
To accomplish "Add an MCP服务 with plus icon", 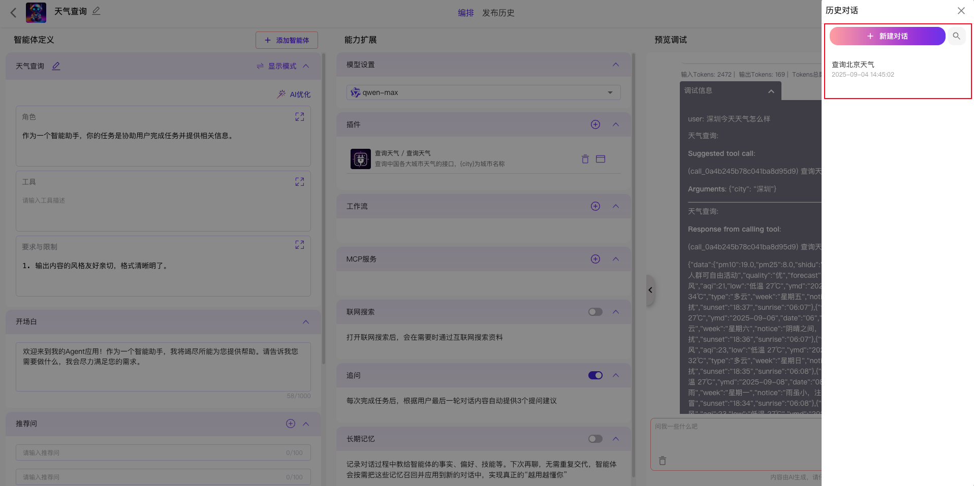I will pos(595,259).
